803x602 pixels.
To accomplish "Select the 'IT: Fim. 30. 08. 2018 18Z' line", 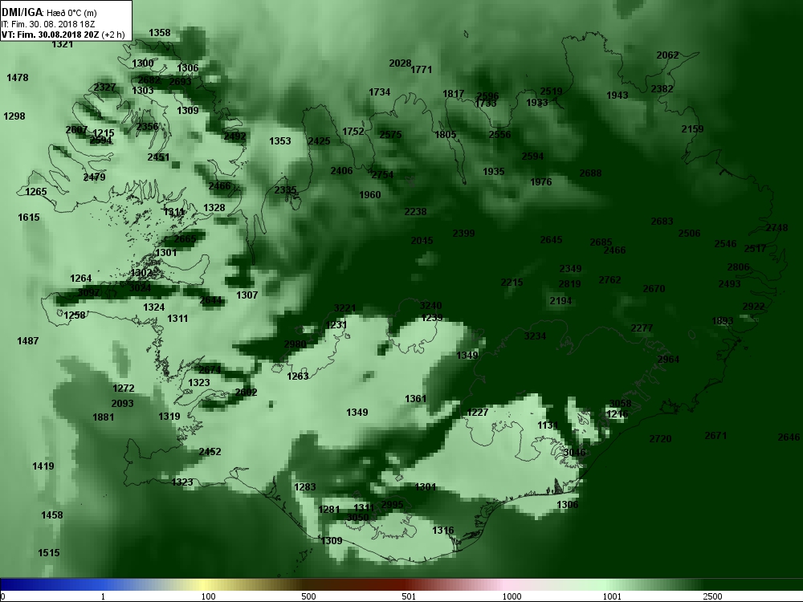I will coord(48,24).
